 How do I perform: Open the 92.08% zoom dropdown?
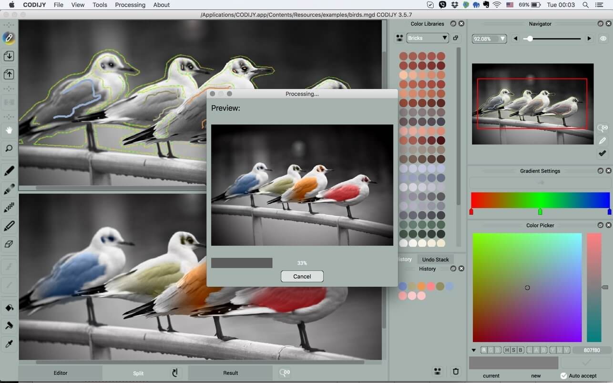489,39
